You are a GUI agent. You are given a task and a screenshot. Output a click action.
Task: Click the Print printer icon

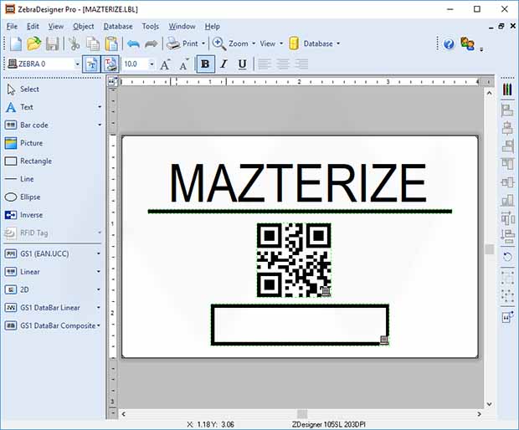[173, 44]
